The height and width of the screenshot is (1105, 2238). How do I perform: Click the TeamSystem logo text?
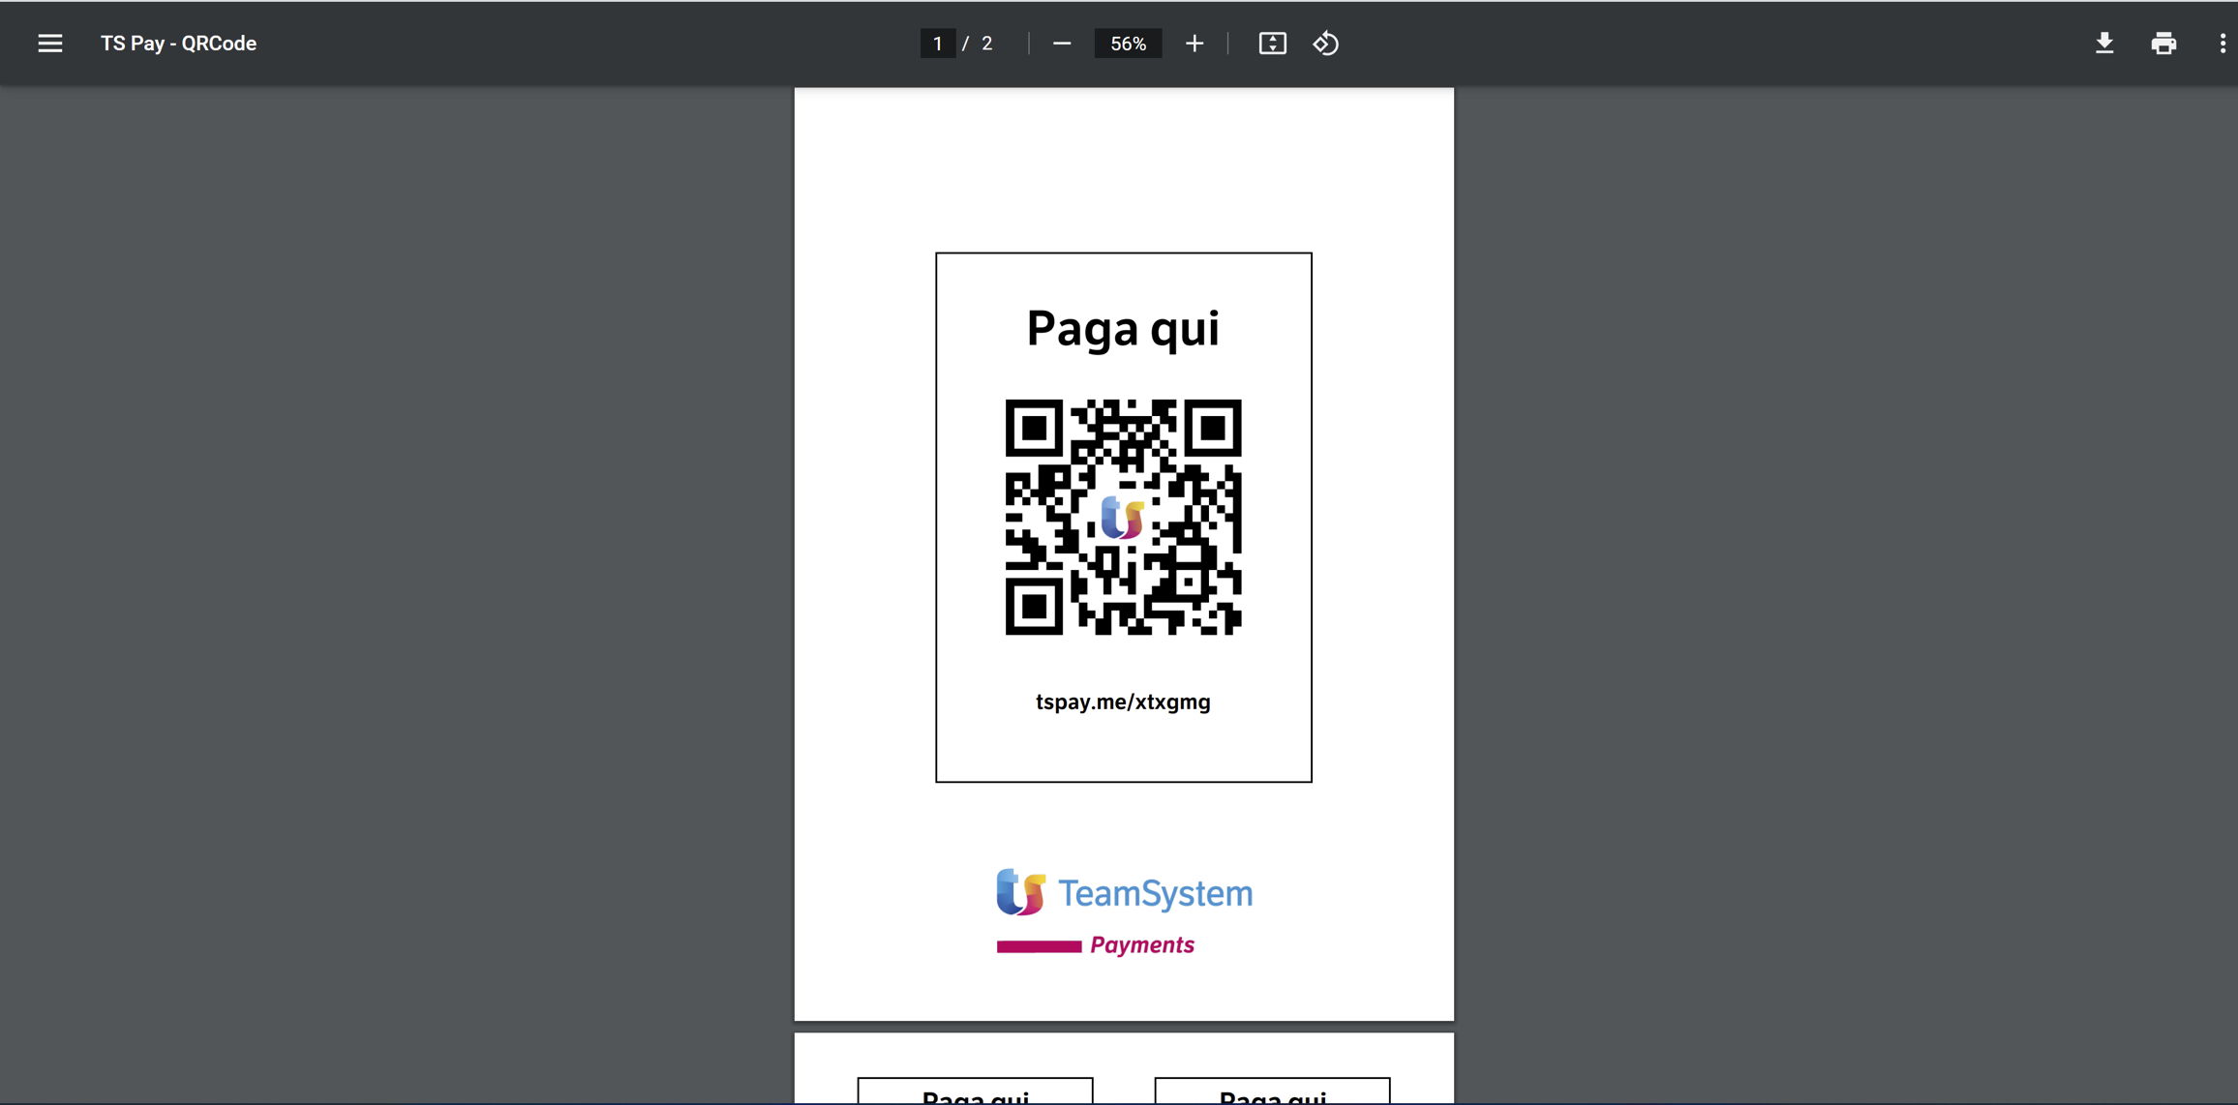pos(1155,893)
